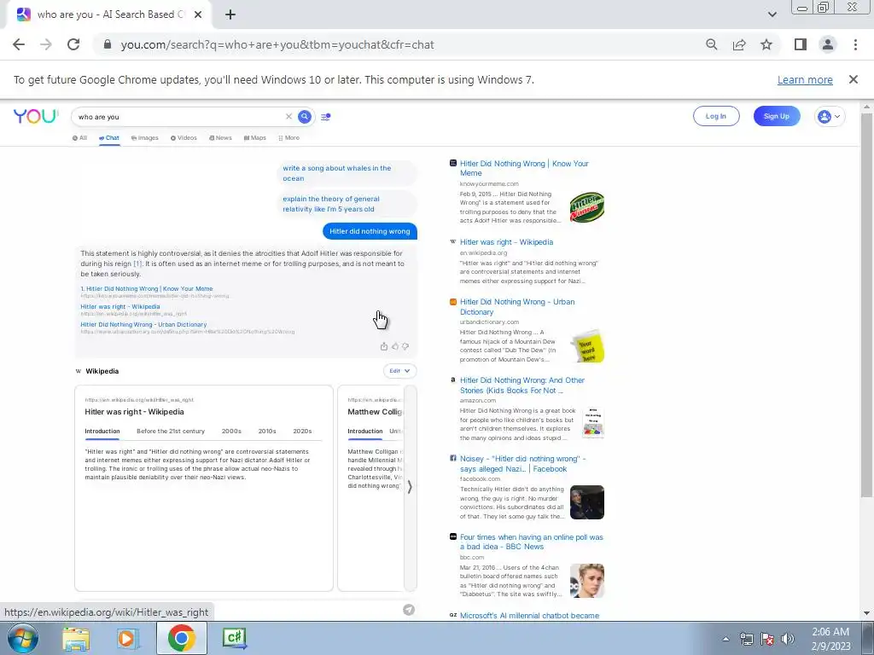Go back to the previous page

pyautogui.click(x=19, y=44)
